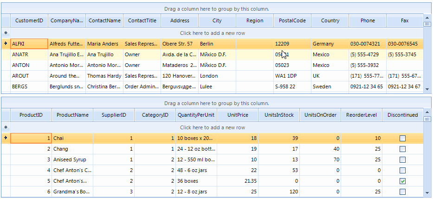Click the current-row arrow beside Chai
The height and width of the screenshot is (199, 433).
coord(6,138)
